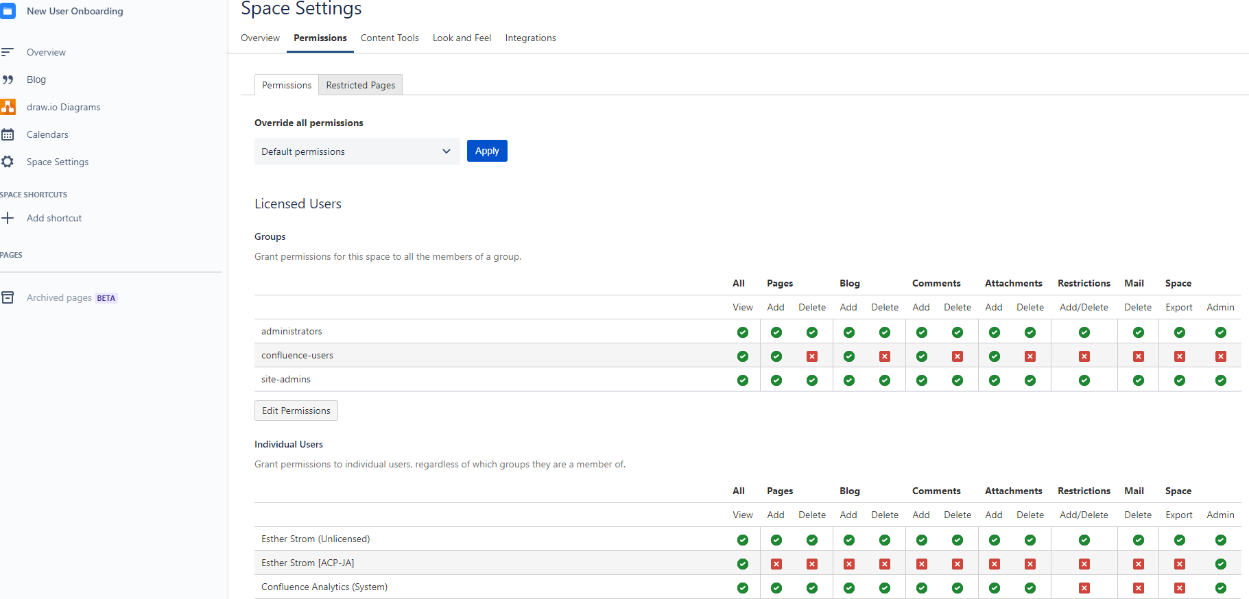Click the blue Apply button
This screenshot has height=599, width=1249.
[487, 151]
